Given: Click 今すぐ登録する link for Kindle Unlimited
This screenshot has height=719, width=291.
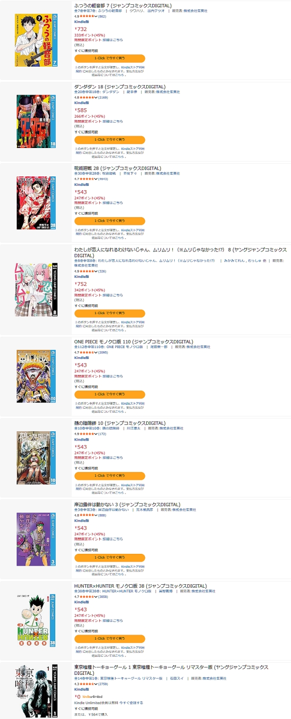Looking at the screenshot, I should [131, 703].
